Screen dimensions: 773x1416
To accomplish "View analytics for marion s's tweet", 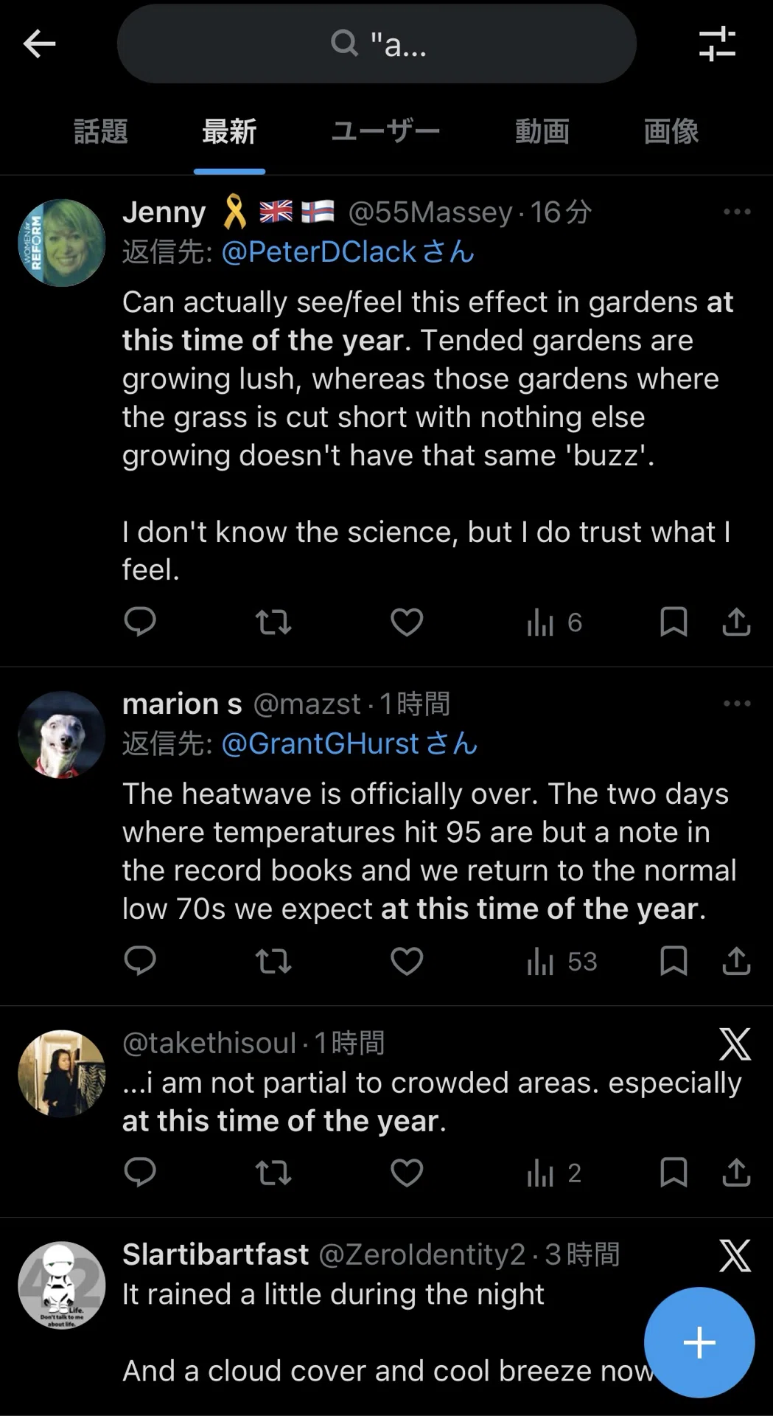I will click(562, 962).
